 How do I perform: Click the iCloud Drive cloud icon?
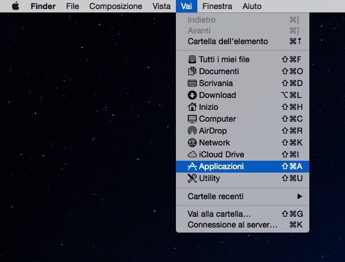click(x=192, y=154)
